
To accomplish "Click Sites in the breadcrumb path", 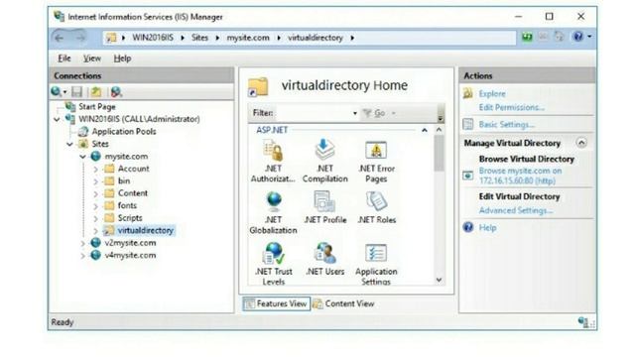I will (x=199, y=38).
